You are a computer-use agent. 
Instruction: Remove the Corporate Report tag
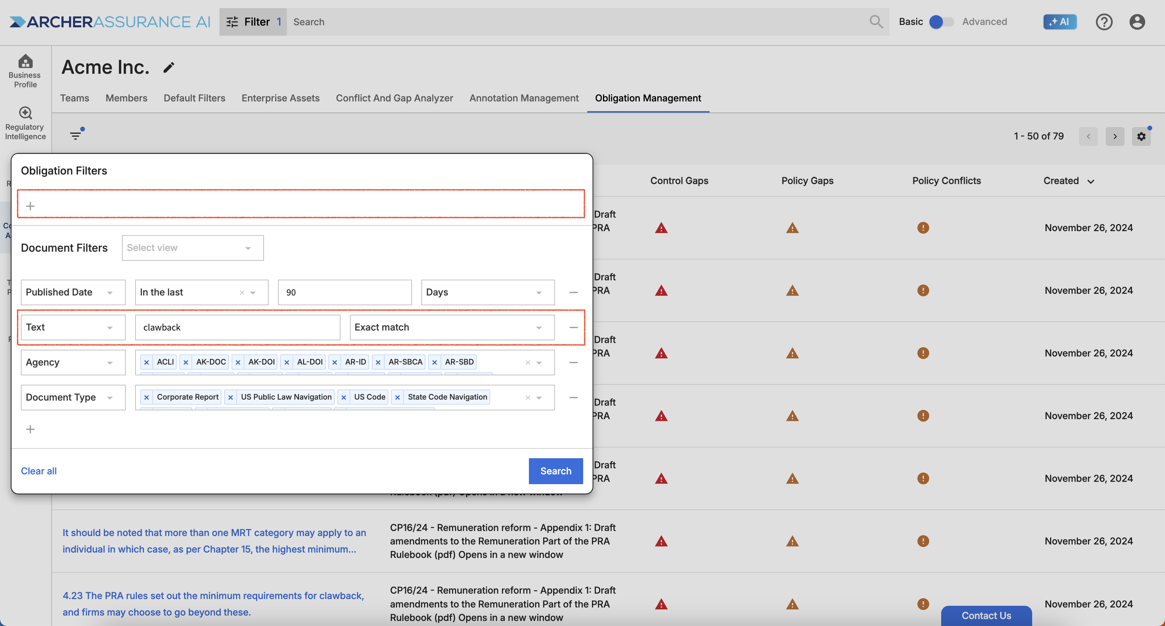coord(147,397)
